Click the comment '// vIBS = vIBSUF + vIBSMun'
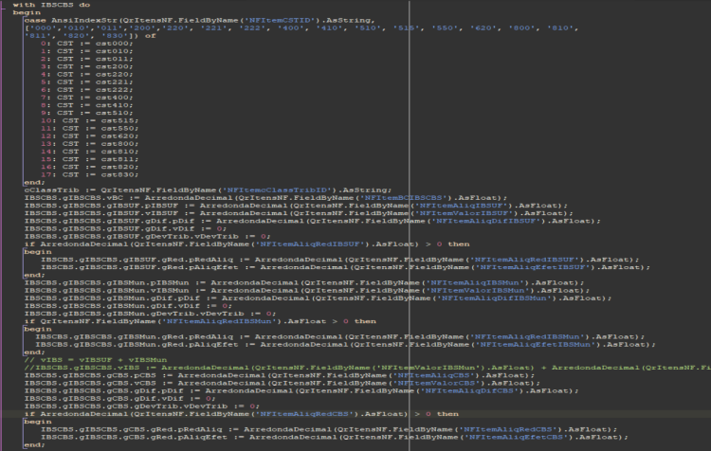Viewport: 711px width, 451px height. [96, 359]
